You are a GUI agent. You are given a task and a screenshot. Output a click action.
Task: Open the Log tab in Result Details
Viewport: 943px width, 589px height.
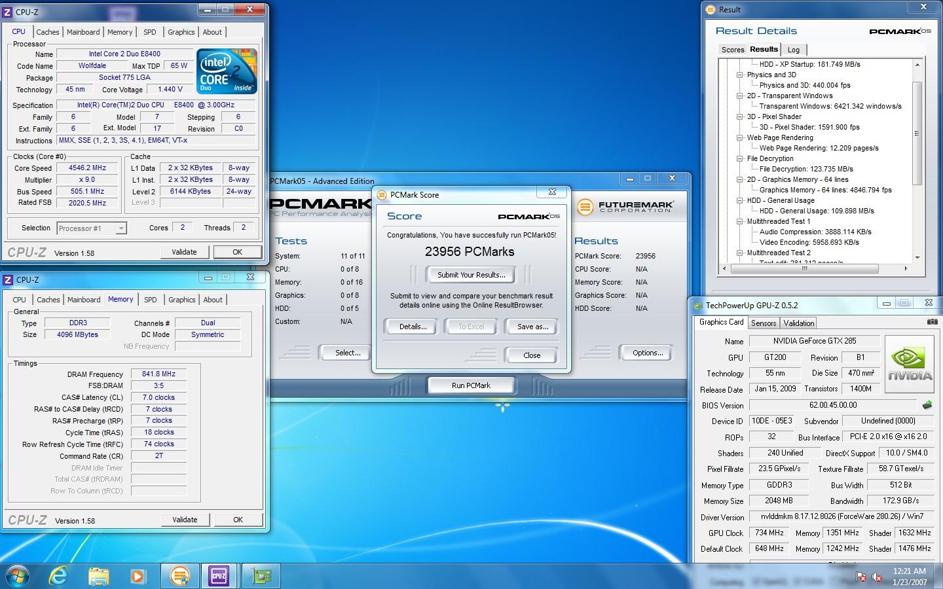(794, 50)
